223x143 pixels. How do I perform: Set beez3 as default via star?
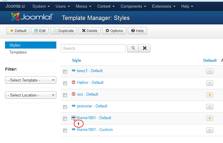[x=210, y=71]
